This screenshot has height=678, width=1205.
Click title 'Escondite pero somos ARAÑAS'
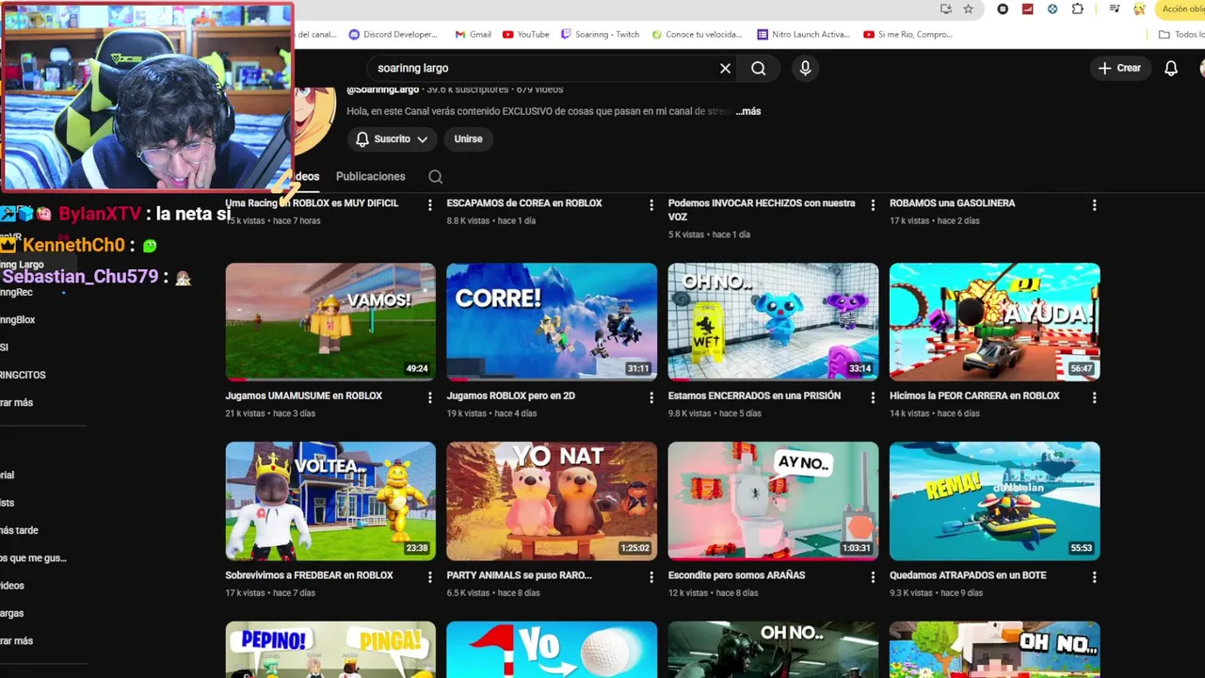click(736, 574)
